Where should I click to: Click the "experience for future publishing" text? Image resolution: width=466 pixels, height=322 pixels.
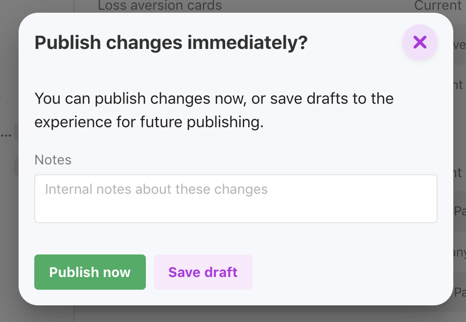point(149,121)
